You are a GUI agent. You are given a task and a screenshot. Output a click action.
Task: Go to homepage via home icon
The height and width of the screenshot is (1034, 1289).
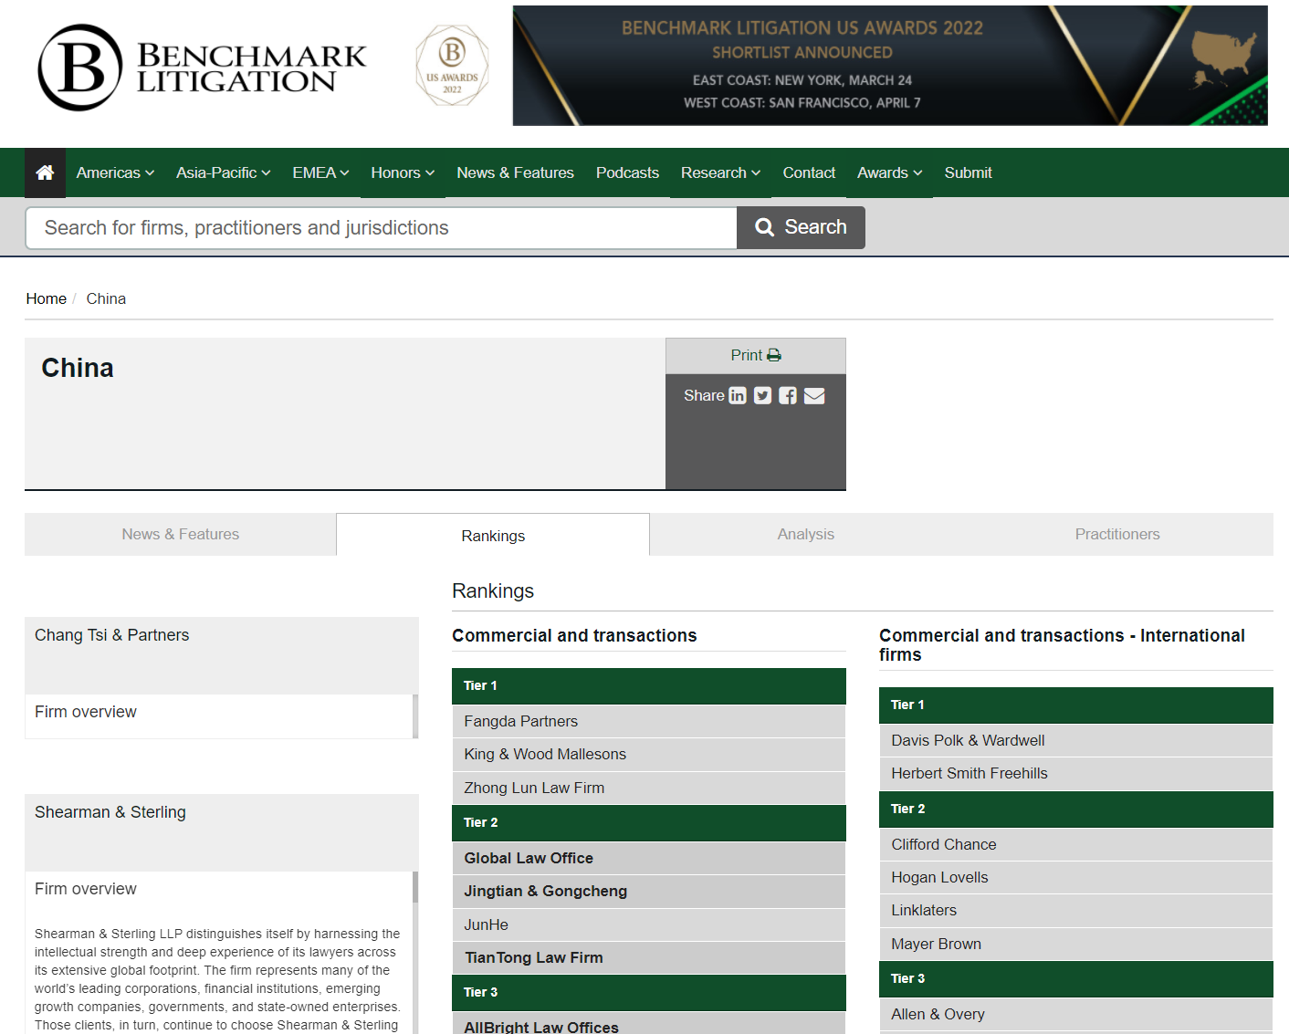(45, 172)
